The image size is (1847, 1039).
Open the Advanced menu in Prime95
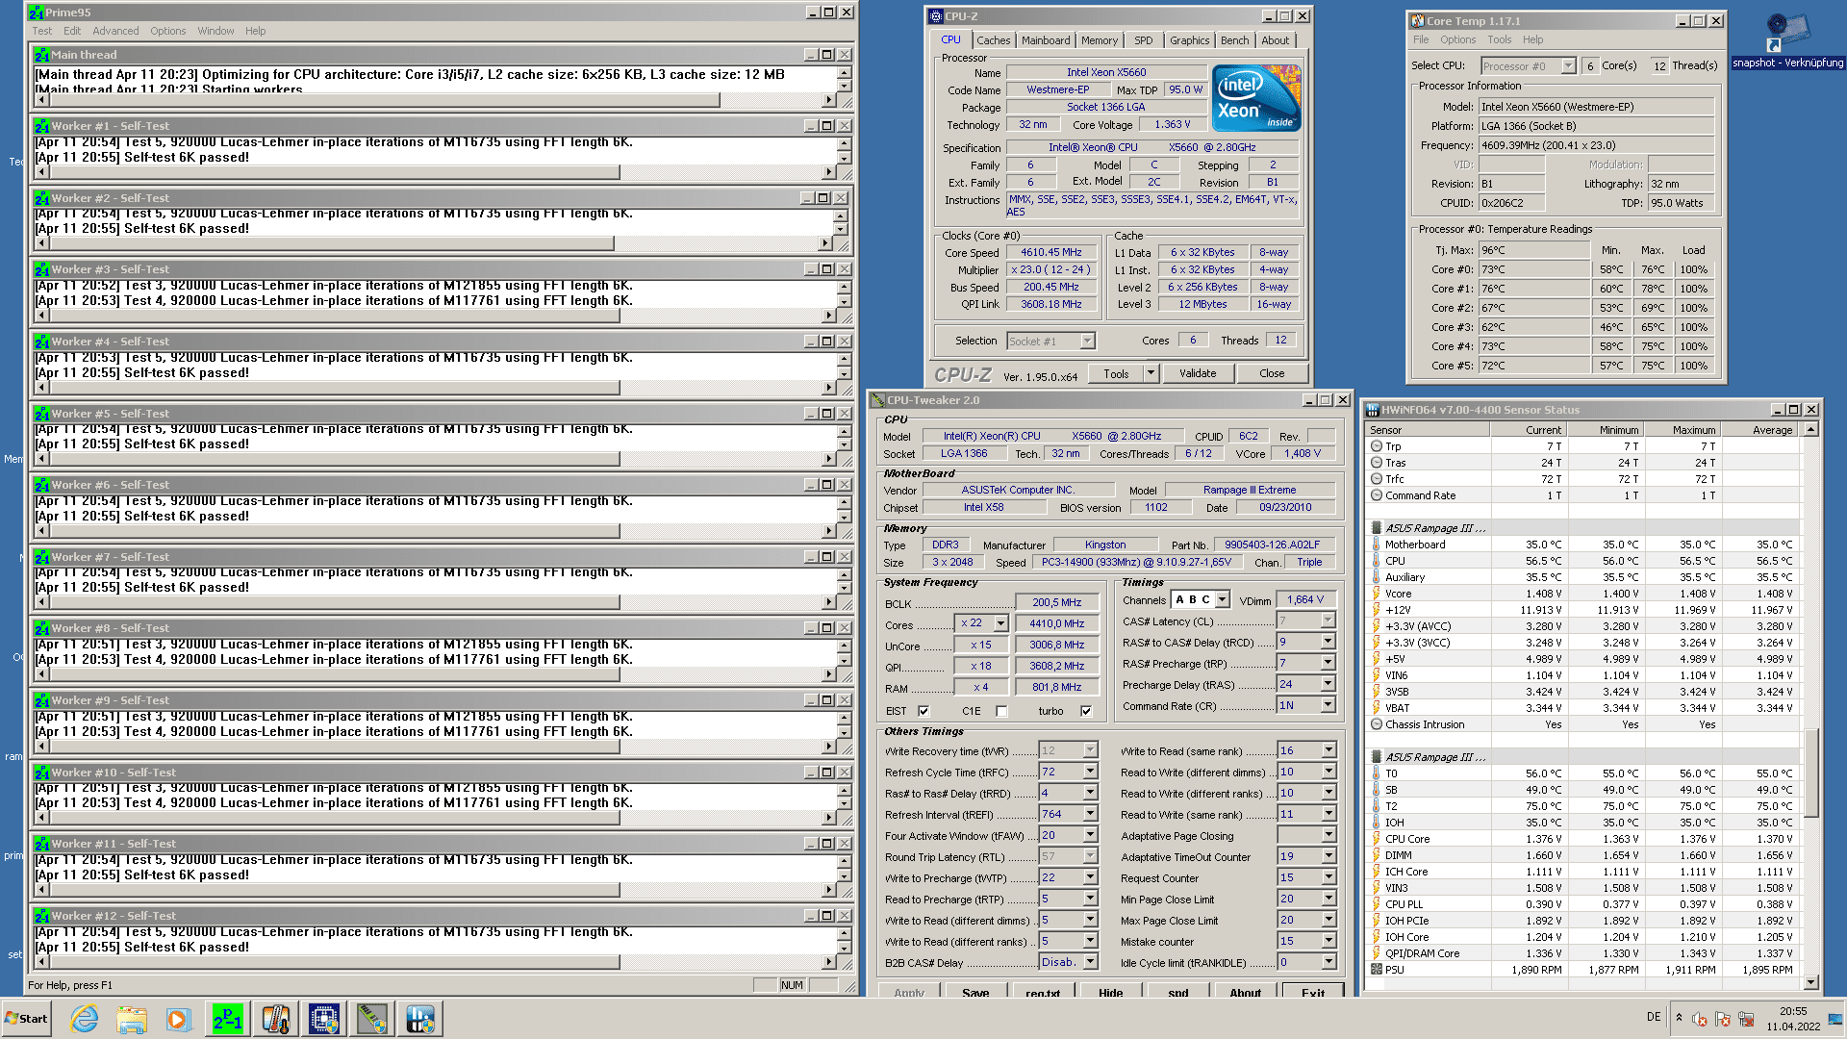[x=115, y=31]
